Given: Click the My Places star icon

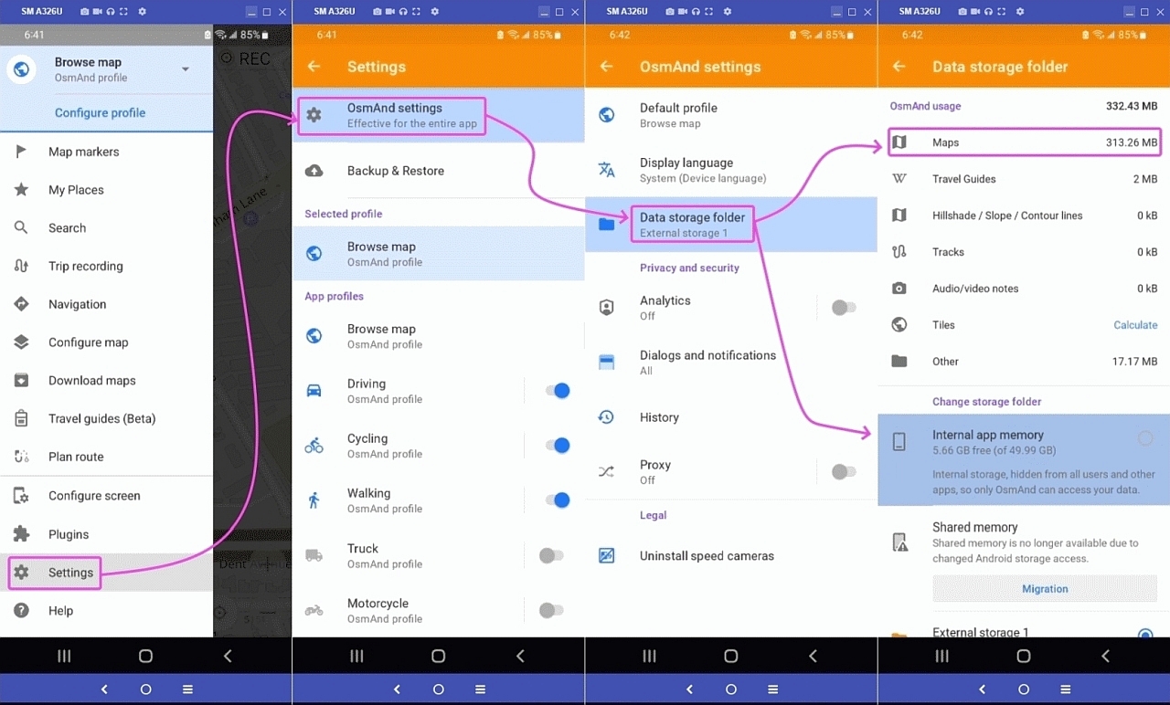Looking at the screenshot, I should coord(21,190).
